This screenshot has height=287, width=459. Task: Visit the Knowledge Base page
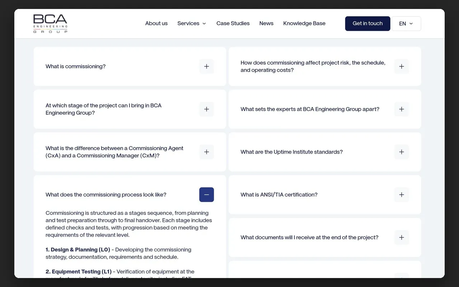coord(304,23)
